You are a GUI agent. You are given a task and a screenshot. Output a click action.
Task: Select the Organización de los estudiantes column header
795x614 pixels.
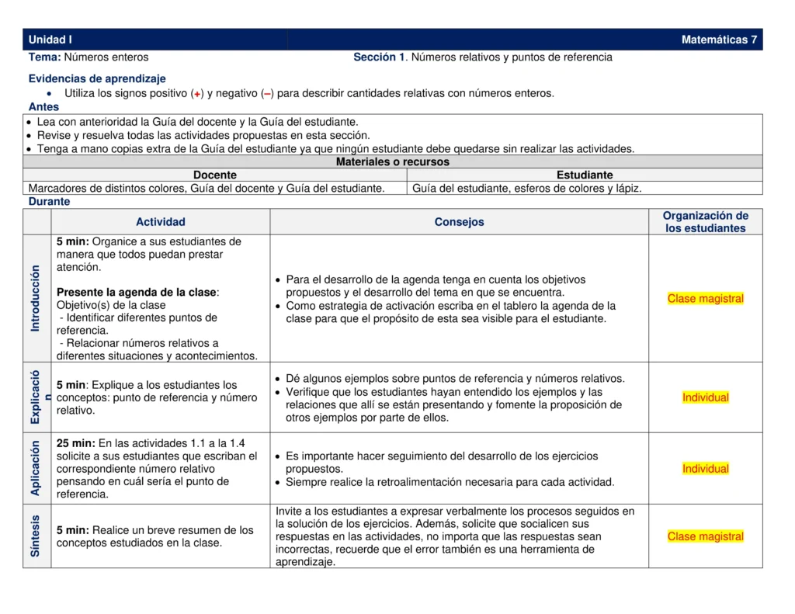(705, 221)
